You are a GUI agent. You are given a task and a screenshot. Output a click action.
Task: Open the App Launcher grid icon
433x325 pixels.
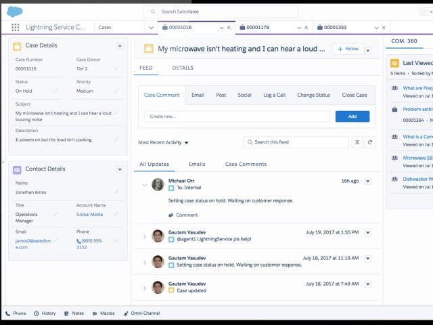(15, 28)
